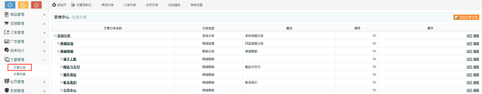Viewport: 482px width, 94px height.
Task: Click 编辑 link for 配送与支付 row
Action: pos(476,67)
